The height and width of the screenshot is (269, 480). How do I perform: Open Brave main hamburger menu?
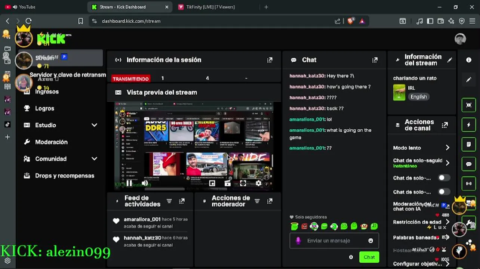(x=472, y=21)
